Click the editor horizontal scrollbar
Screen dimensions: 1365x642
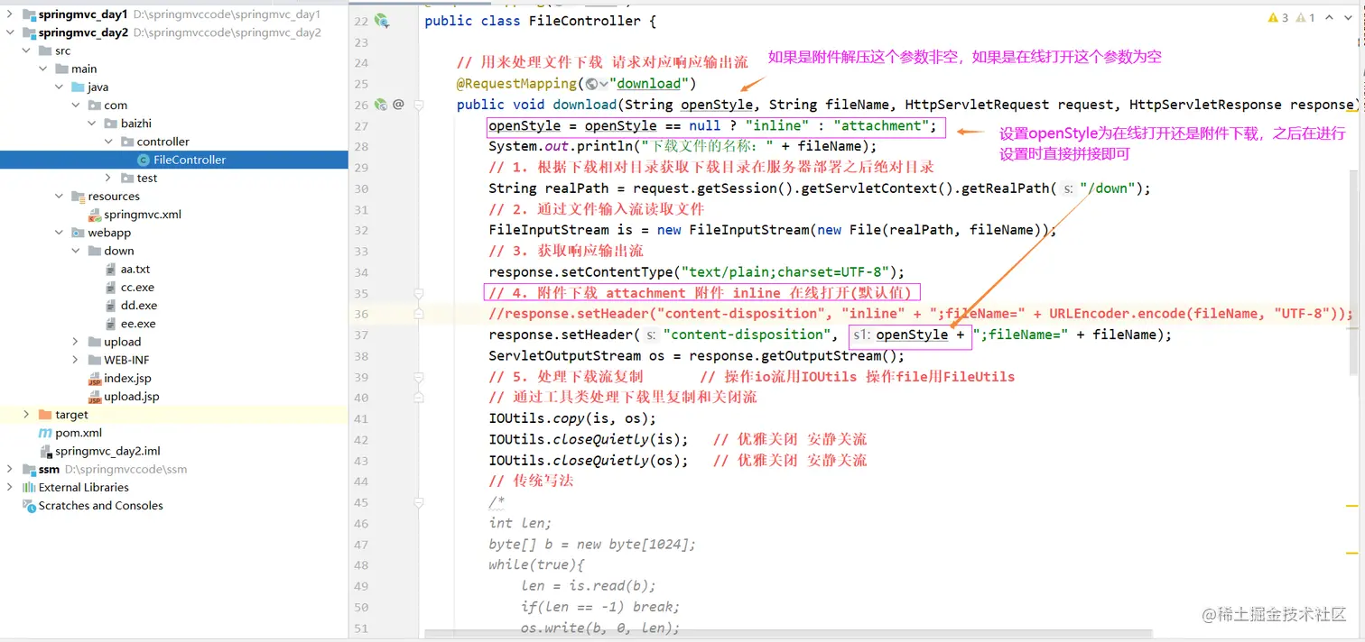[788, 634]
